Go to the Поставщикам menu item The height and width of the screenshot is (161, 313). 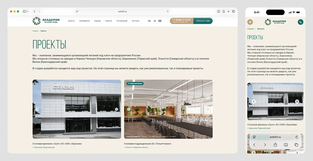122,21
